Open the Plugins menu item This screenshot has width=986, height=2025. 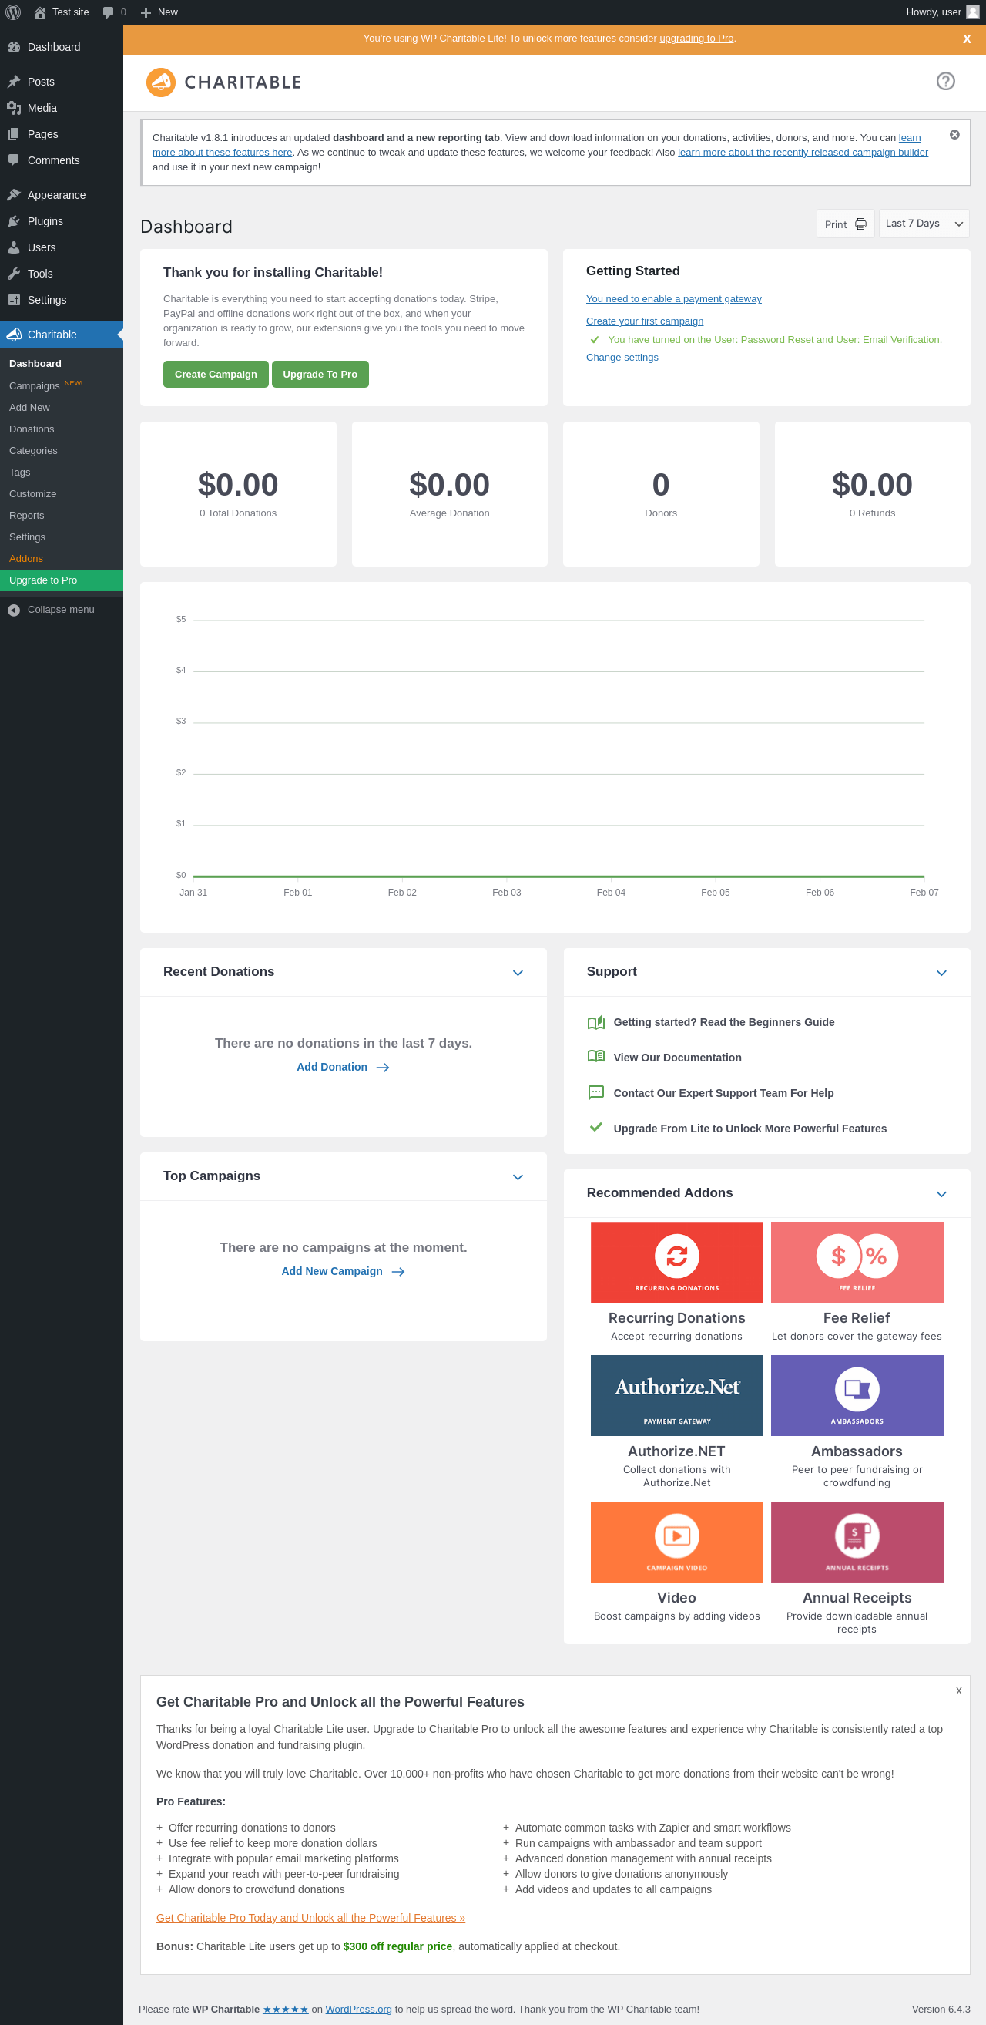pyautogui.click(x=62, y=221)
